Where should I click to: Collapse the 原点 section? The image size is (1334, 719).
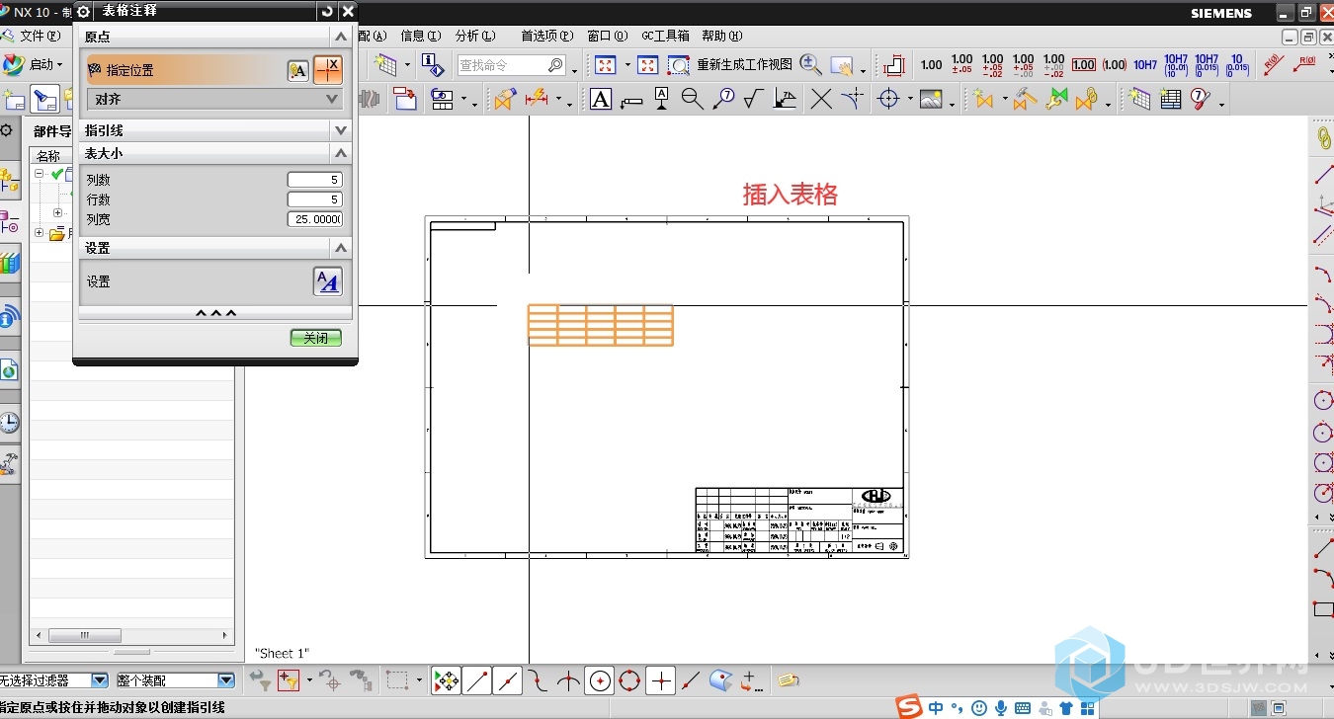click(341, 37)
